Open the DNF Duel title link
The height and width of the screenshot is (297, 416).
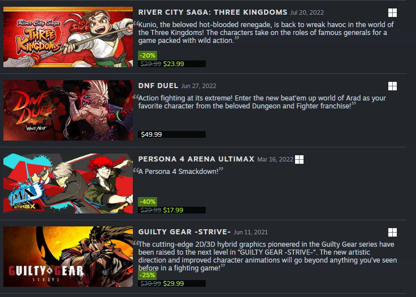pos(158,86)
